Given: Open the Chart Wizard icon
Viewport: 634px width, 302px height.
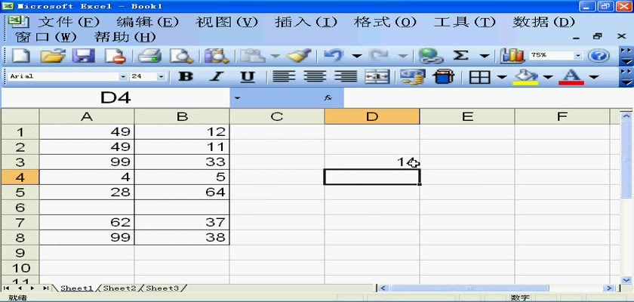Looking at the screenshot, I should 512,56.
